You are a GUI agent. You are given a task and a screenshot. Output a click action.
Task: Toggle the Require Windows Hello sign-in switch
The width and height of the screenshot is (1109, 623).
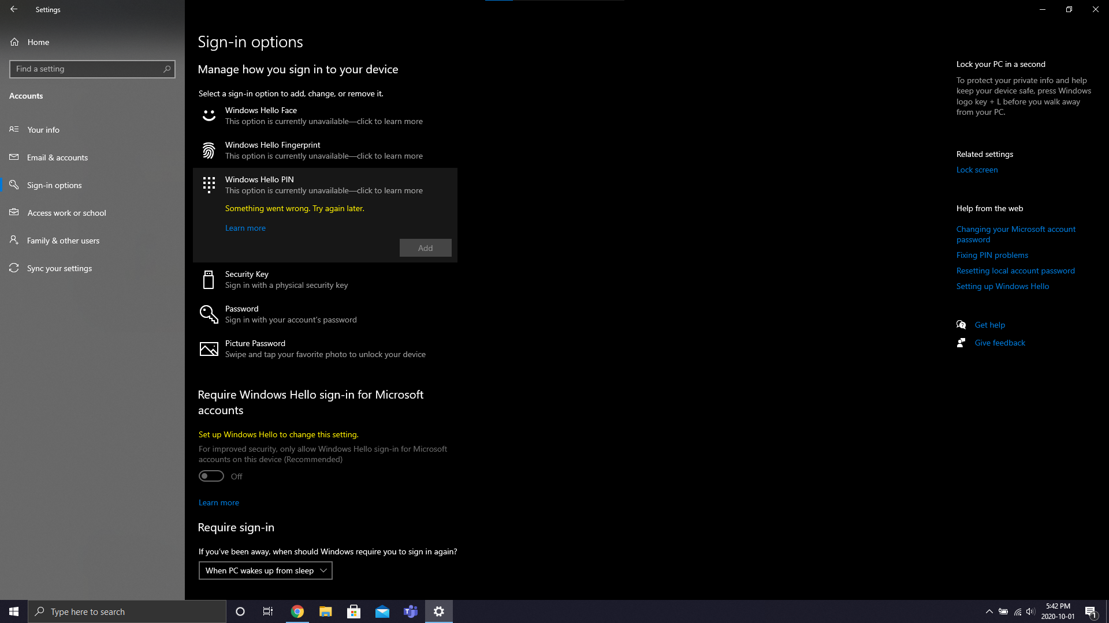(x=211, y=476)
